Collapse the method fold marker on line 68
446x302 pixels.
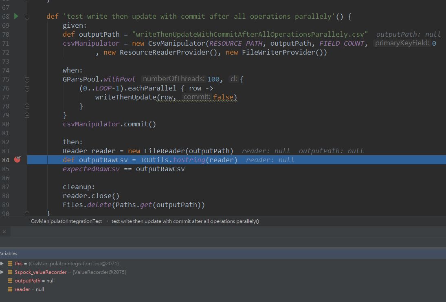pyautogui.click(x=27, y=17)
